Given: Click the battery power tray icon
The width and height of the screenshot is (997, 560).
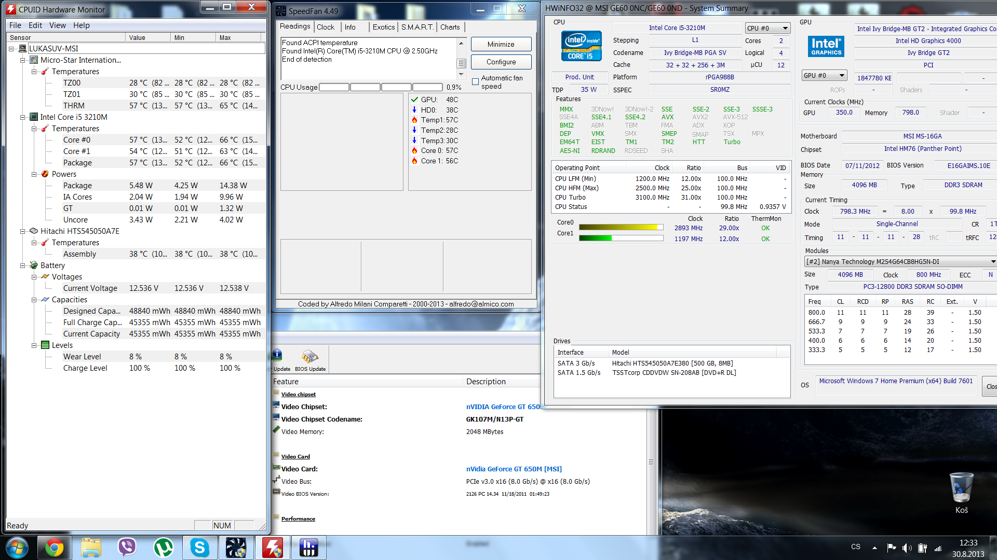Looking at the screenshot, I should (922, 548).
